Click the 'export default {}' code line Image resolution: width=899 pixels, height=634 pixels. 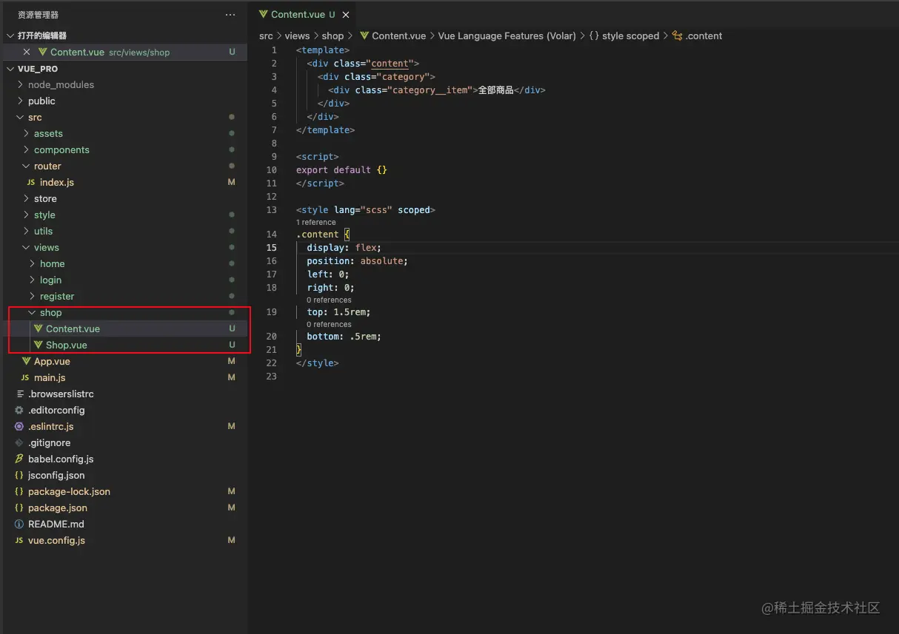341,170
